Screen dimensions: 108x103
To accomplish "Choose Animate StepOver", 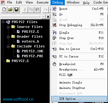I will (79, 88).
